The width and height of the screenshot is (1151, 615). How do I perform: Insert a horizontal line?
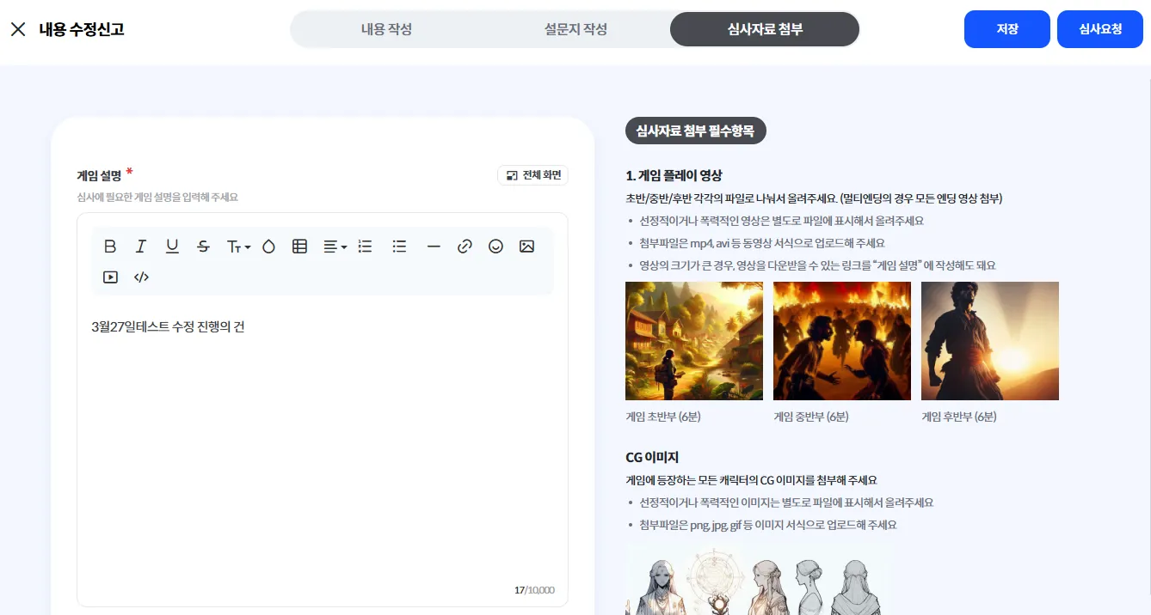point(434,247)
